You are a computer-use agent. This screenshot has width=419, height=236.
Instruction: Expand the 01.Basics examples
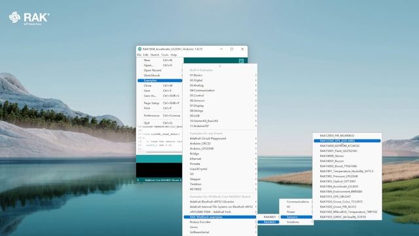pos(220,75)
